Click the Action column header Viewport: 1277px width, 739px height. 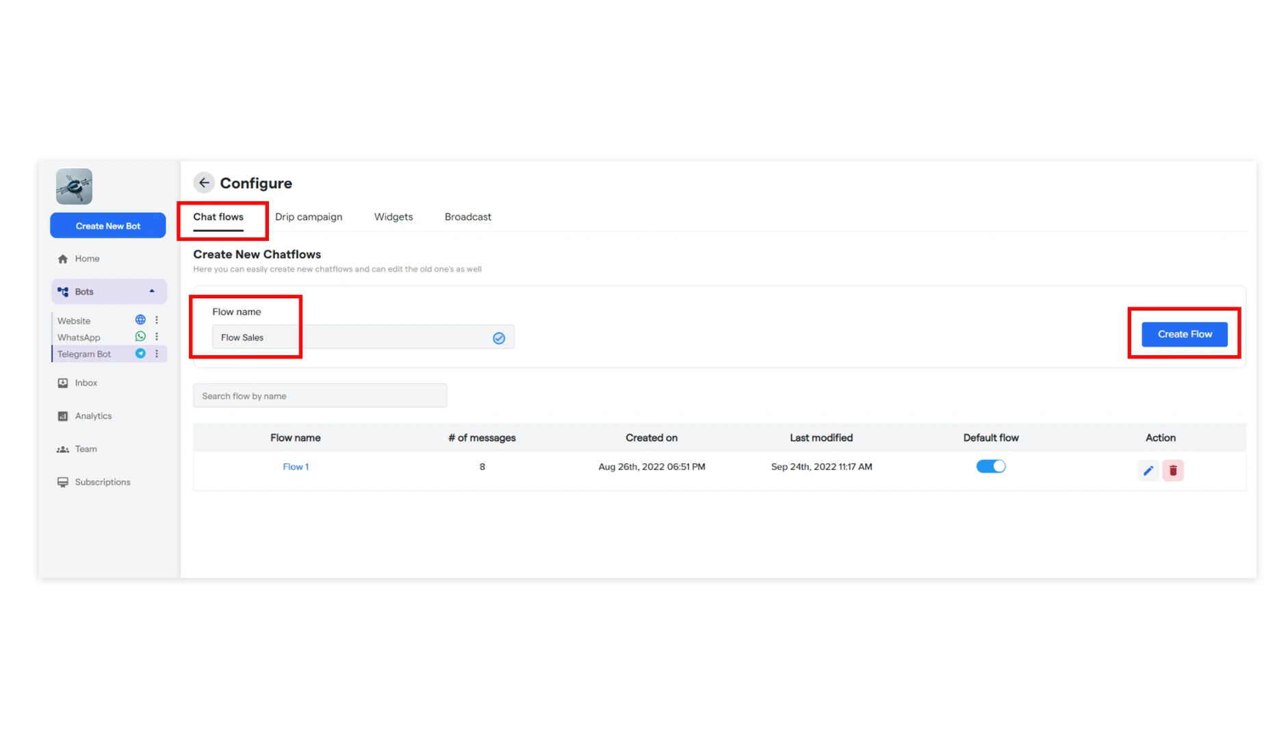coord(1161,438)
